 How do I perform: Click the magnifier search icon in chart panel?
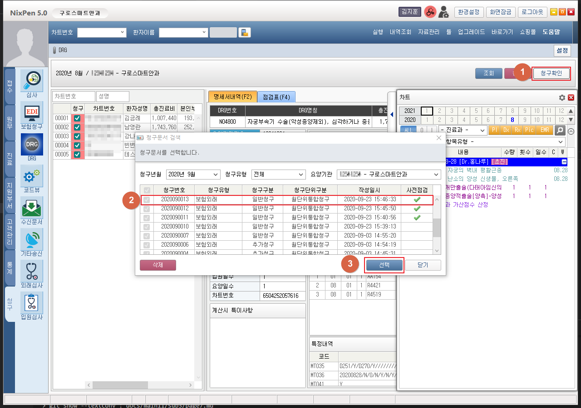(560, 130)
